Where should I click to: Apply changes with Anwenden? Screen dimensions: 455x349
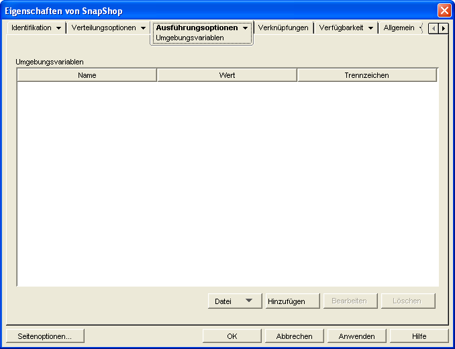356,336
